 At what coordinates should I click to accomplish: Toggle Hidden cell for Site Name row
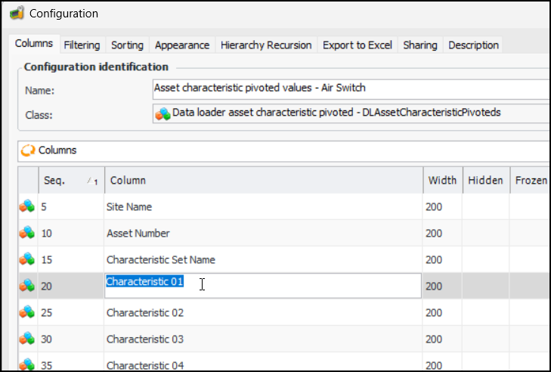tap(485, 207)
